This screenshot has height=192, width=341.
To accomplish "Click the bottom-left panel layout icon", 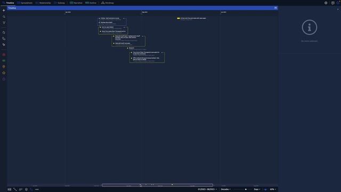I will coord(10,189).
